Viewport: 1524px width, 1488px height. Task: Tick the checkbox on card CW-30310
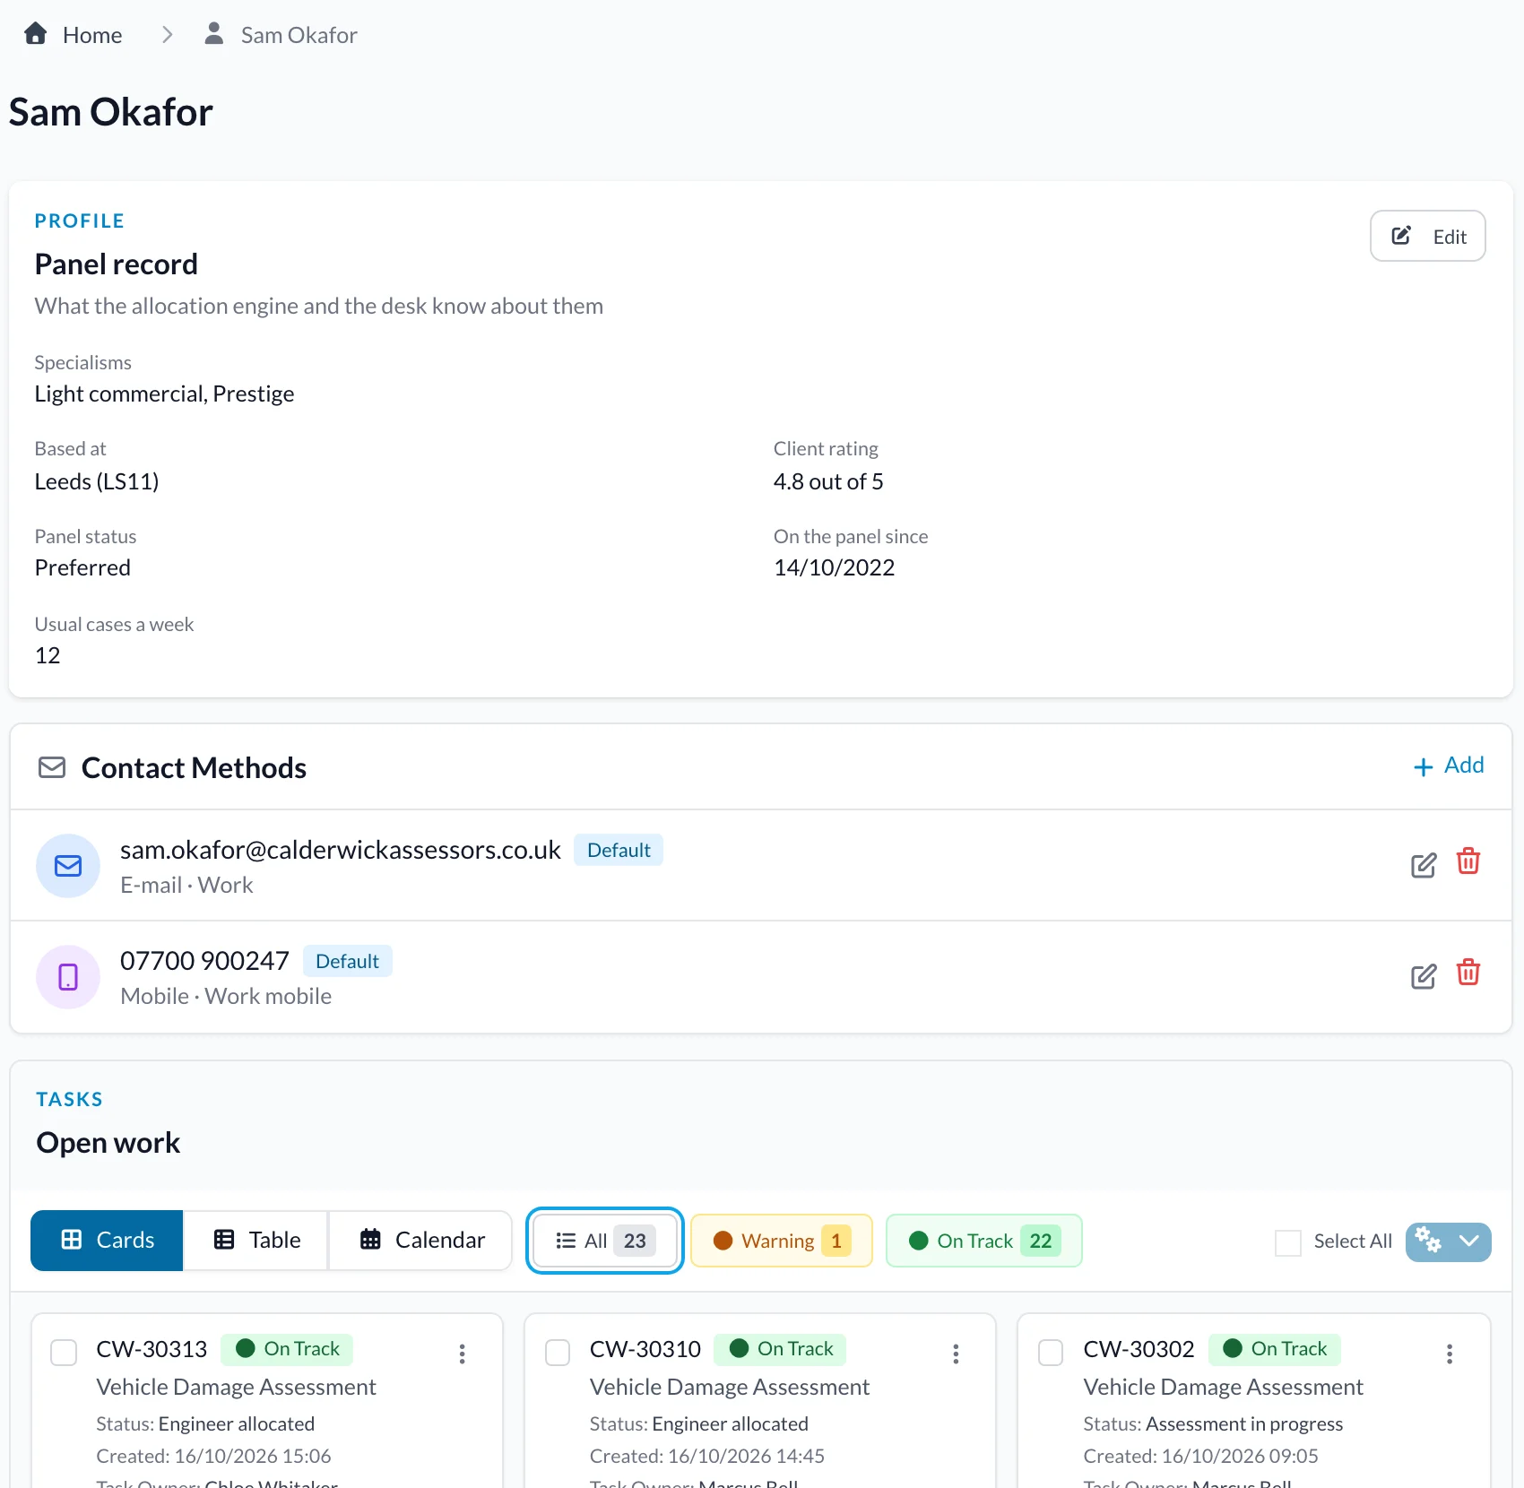tap(558, 1353)
